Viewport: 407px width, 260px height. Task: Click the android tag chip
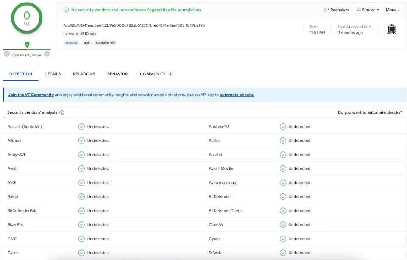coord(71,42)
